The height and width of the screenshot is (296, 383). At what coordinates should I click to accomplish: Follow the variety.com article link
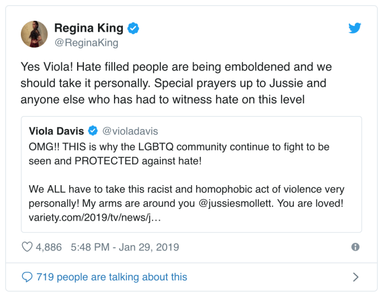coord(95,216)
